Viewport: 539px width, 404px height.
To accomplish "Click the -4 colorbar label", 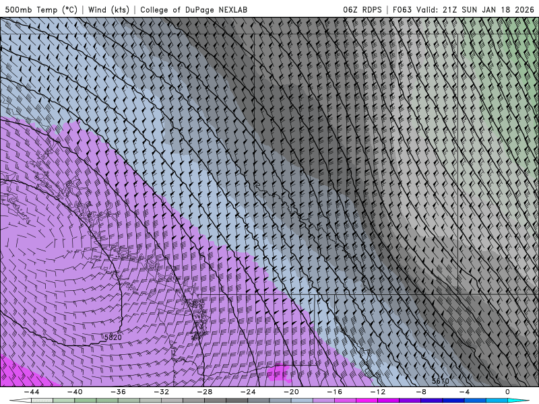I will pyautogui.click(x=464, y=392).
